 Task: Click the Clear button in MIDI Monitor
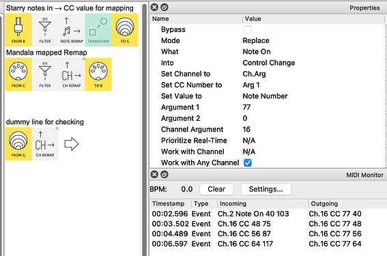216,189
